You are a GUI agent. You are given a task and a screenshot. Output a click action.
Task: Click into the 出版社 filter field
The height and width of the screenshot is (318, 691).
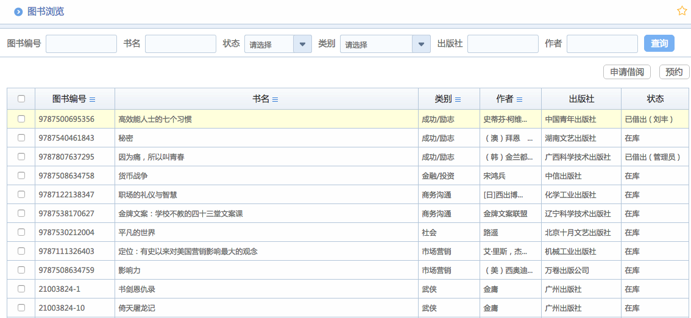point(503,44)
